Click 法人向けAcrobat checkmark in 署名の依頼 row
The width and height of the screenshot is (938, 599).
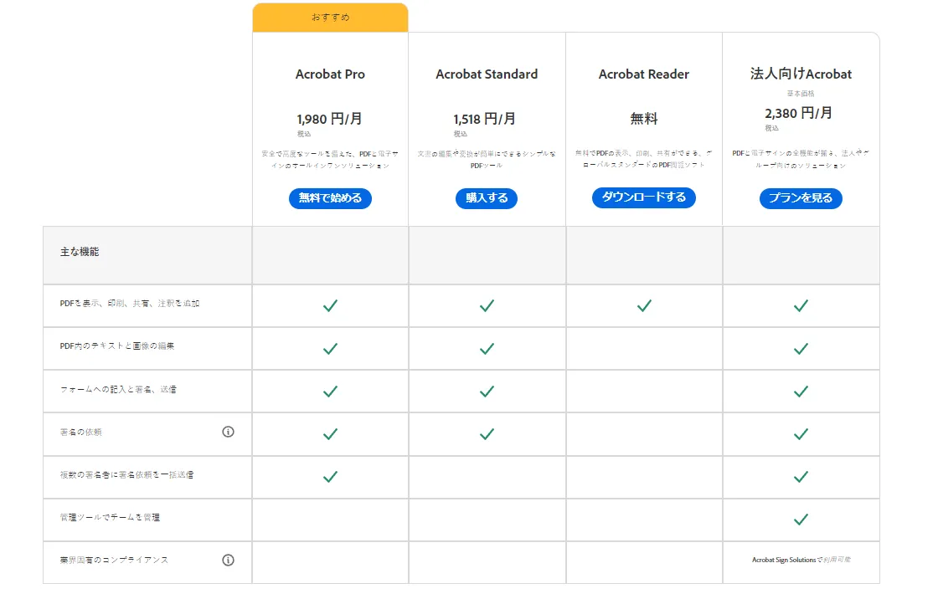(x=801, y=434)
